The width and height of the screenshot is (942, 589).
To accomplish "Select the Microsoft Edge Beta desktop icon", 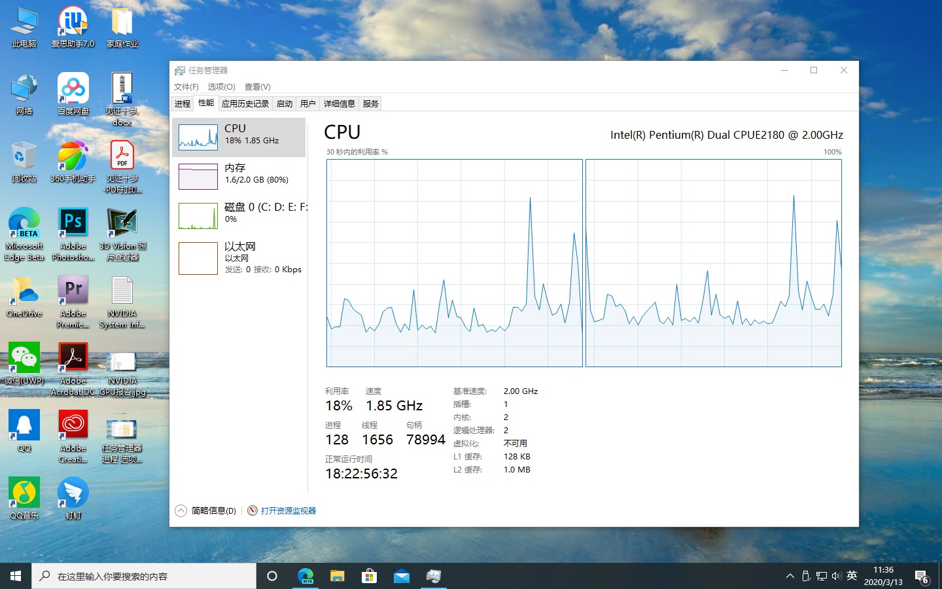I will [x=24, y=235].
